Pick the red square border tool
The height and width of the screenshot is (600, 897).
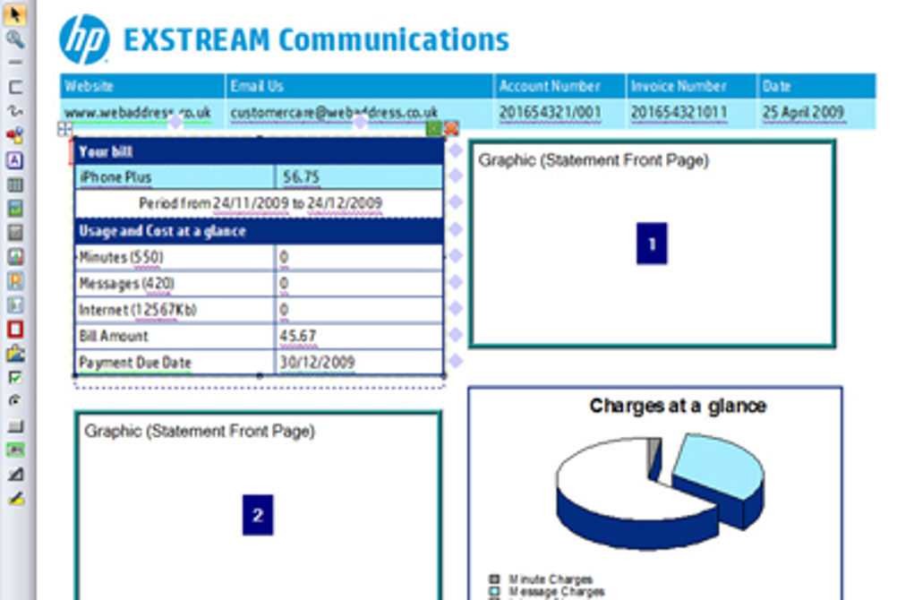(15, 330)
